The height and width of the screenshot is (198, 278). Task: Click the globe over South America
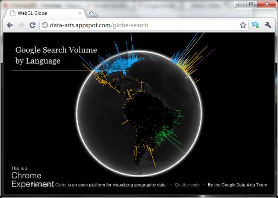[x=151, y=124]
